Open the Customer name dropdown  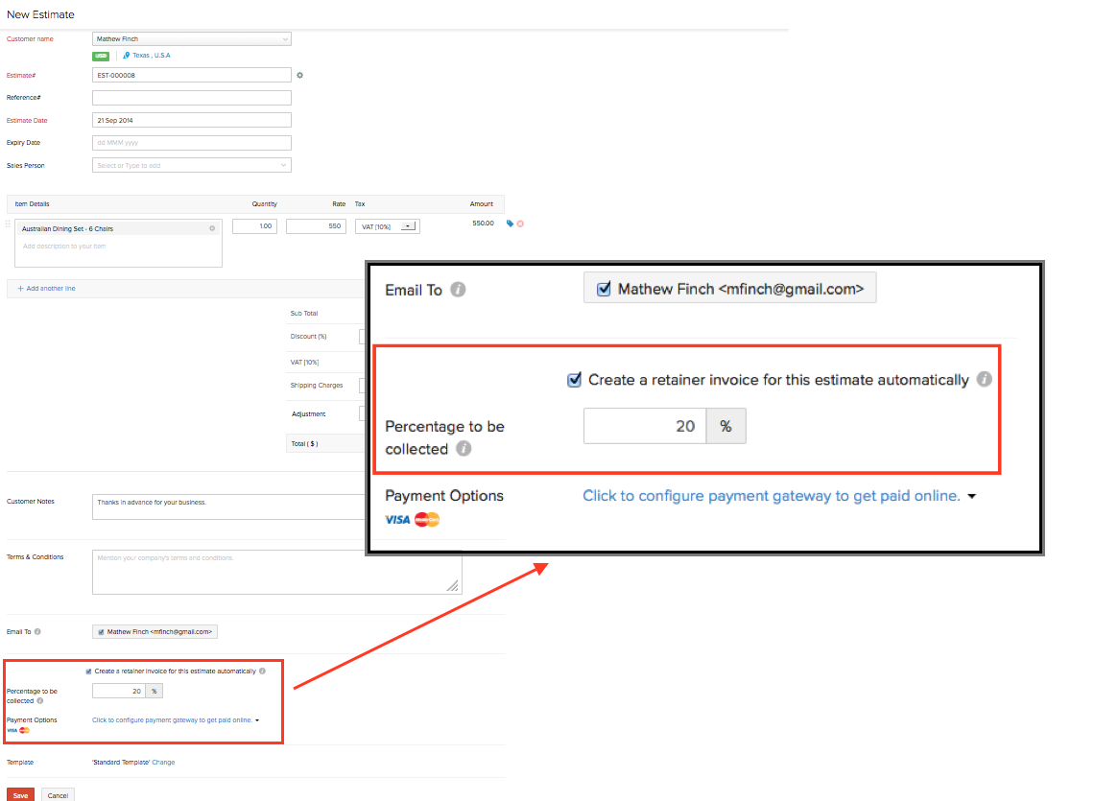point(192,39)
